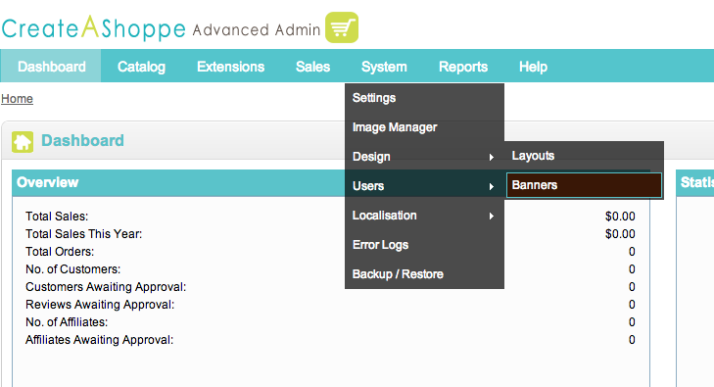Open the Extensions menu
Image resolution: width=714 pixels, height=387 pixels.
230,67
